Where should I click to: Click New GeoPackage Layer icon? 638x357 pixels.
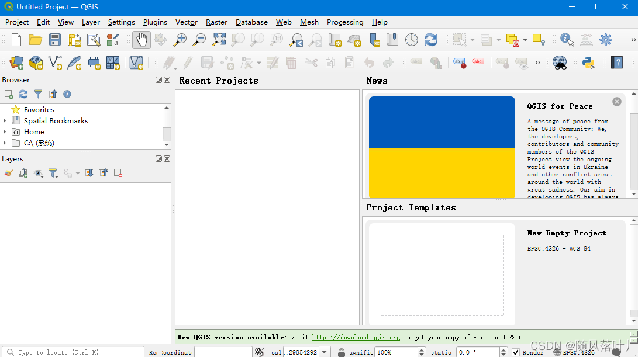(36, 63)
